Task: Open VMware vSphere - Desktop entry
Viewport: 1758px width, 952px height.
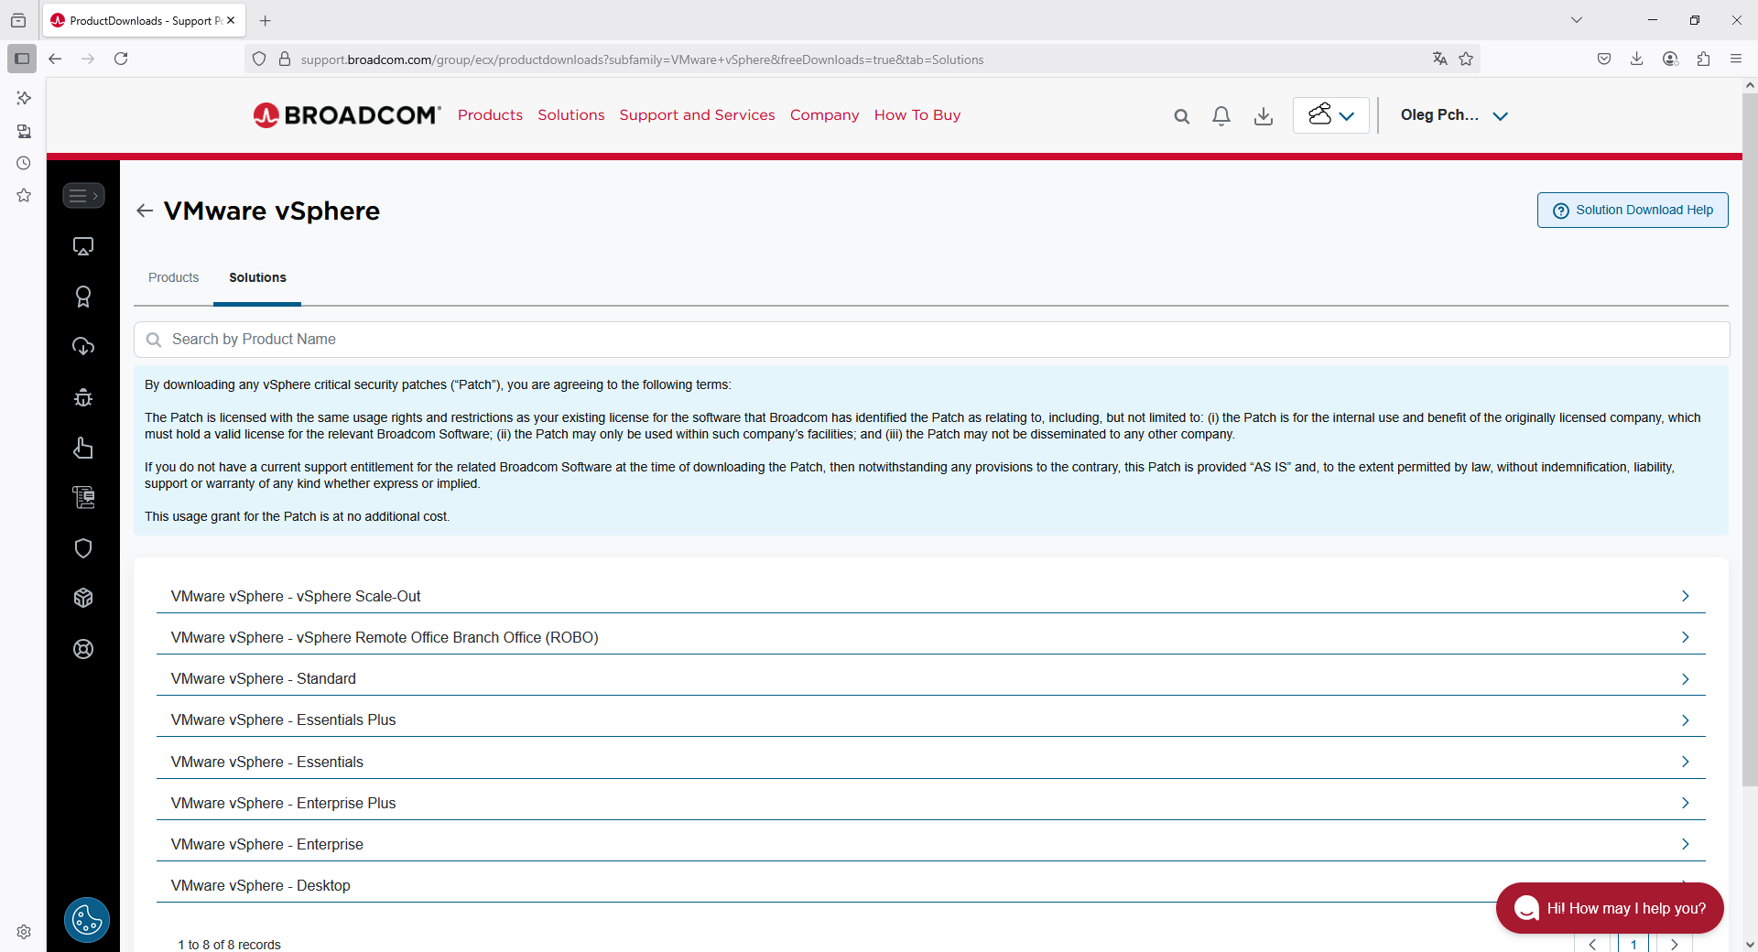Action: (260, 885)
